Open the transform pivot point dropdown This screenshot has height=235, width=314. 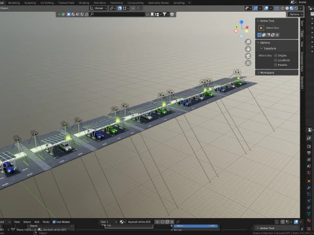tap(113, 8)
